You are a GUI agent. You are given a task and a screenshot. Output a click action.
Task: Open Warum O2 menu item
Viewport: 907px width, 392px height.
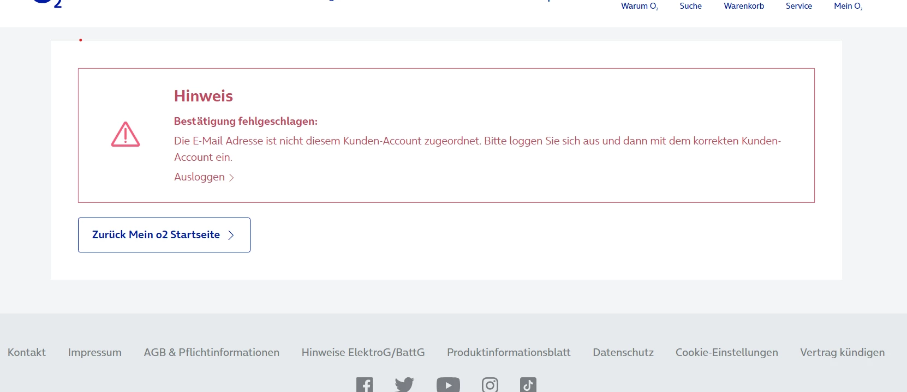tap(640, 6)
